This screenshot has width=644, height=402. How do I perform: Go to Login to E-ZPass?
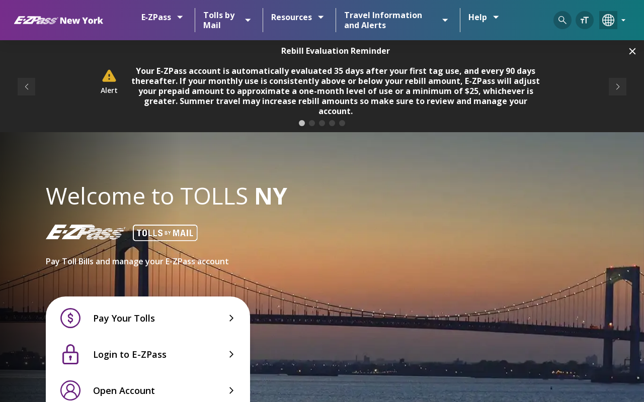pos(148,354)
